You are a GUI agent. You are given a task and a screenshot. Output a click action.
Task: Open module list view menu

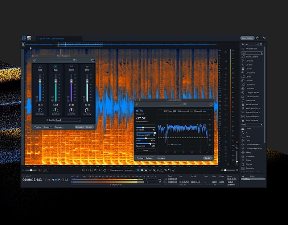point(261,44)
